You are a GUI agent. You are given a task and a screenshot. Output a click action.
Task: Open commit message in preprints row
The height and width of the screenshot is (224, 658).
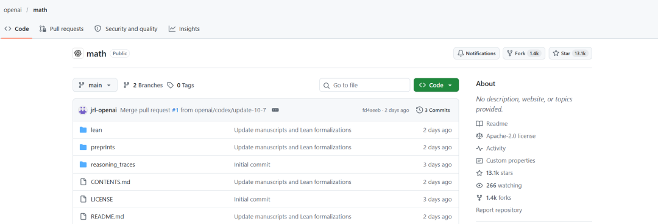tap(292, 148)
